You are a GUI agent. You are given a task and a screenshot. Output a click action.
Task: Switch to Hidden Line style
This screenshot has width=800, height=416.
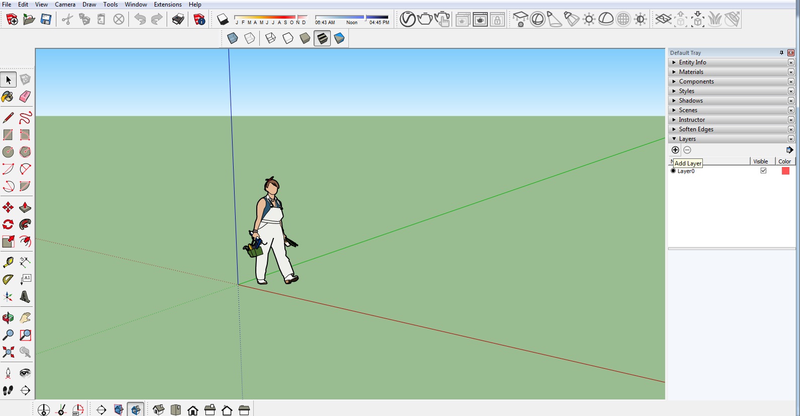[288, 38]
